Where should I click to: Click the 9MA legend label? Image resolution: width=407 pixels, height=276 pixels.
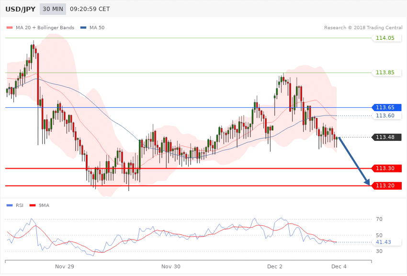pyautogui.click(x=44, y=206)
